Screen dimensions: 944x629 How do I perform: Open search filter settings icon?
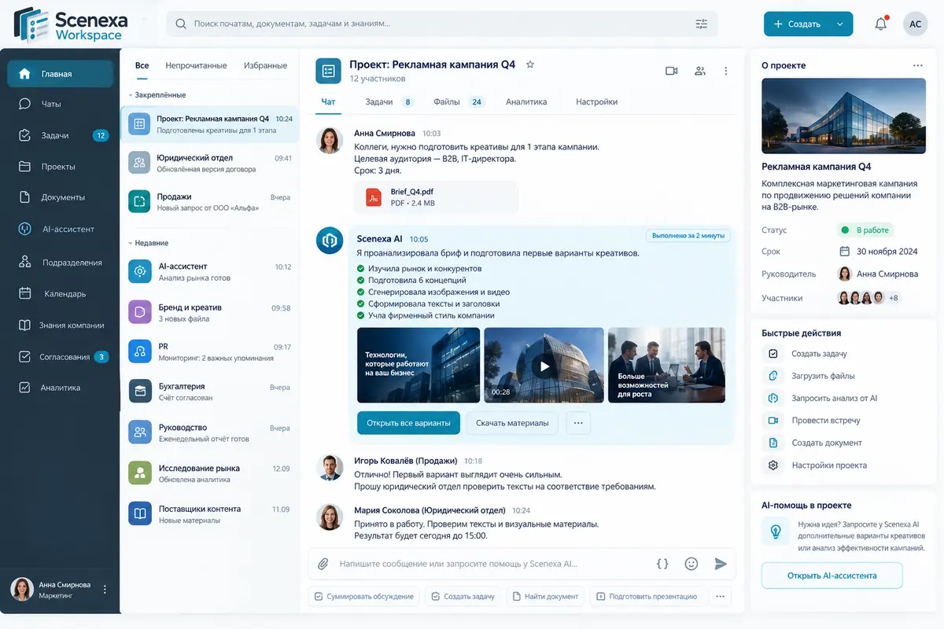click(x=702, y=24)
